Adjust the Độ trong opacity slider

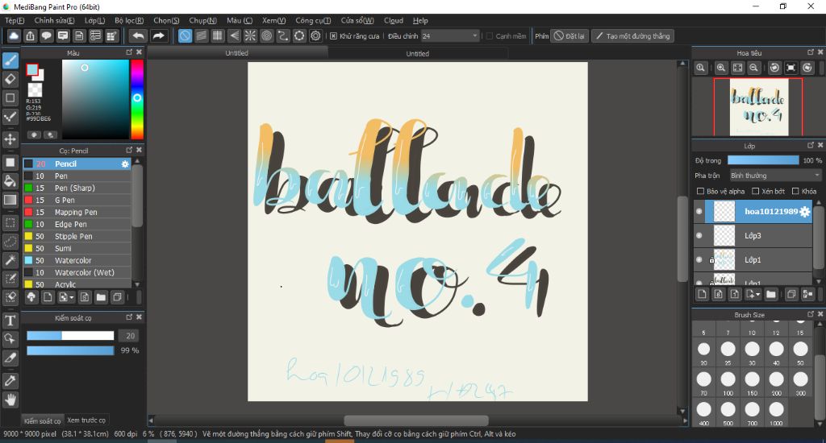tap(763, 160)
